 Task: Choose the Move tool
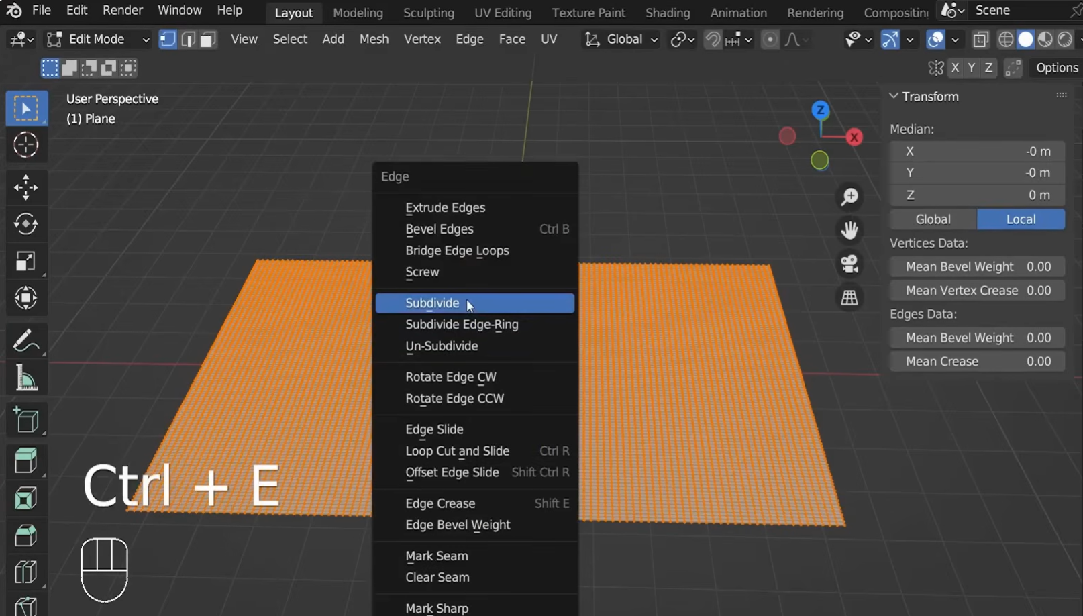[x=26, y=187]
